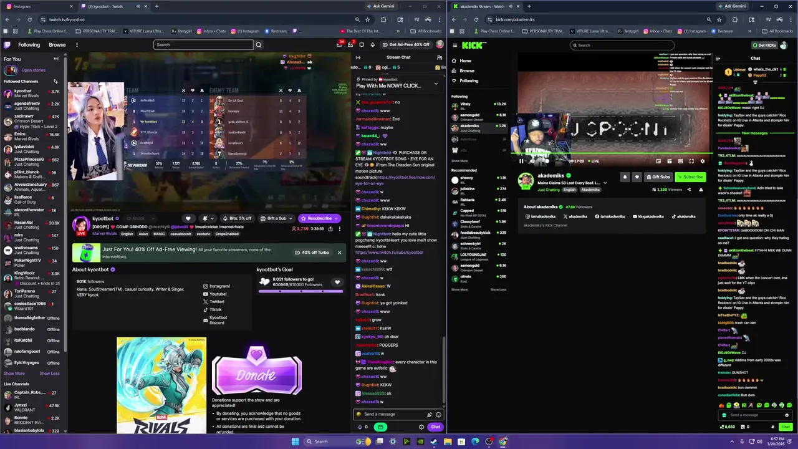Click Kick chat Send a message field

tap(754, 415)
